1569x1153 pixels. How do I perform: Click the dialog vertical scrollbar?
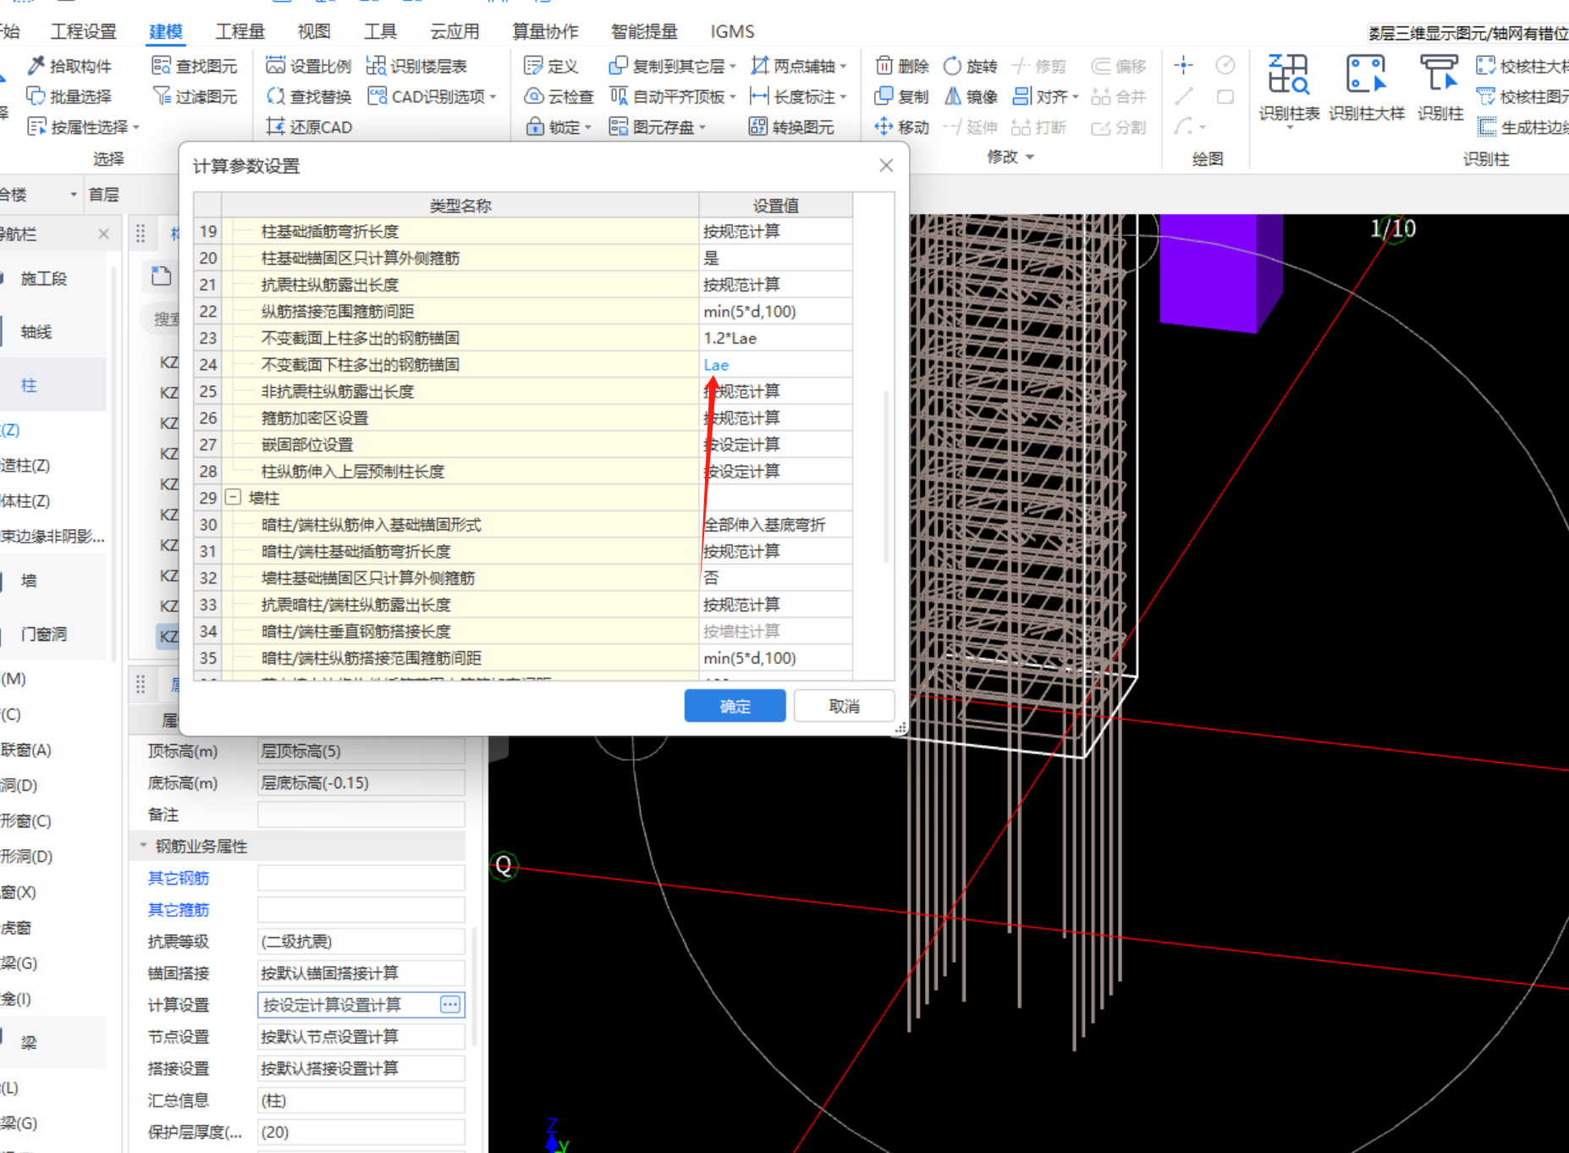tap(886, 477)
